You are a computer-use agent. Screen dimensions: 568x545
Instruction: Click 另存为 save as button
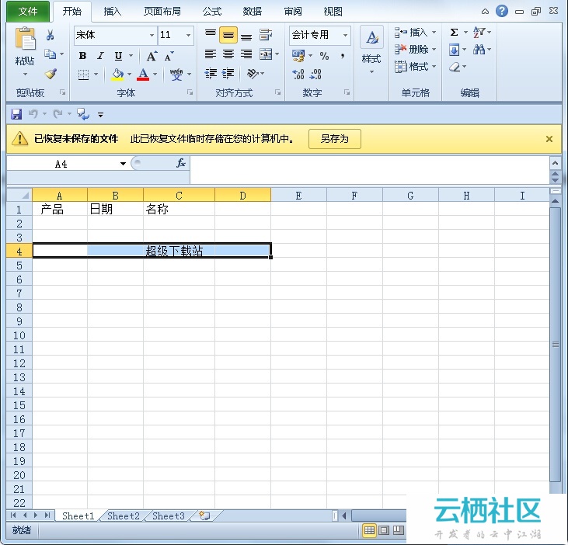pyautogui.click(x=334, y=139)
